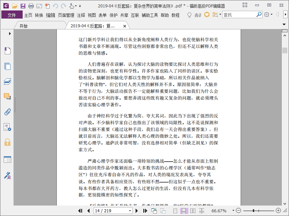Image resolution: width=289 pixels, height=216 pixels.
Task: Open the 互联 ribbon tab
Action: click(135, 15)
